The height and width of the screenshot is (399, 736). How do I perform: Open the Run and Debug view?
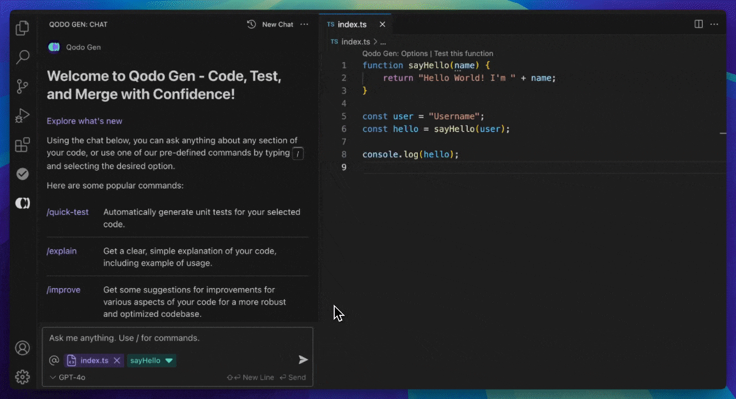click(x=22, y=115)
